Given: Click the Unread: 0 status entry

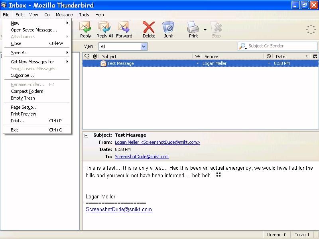Looking at the screenshot, I should click(277, 235).
